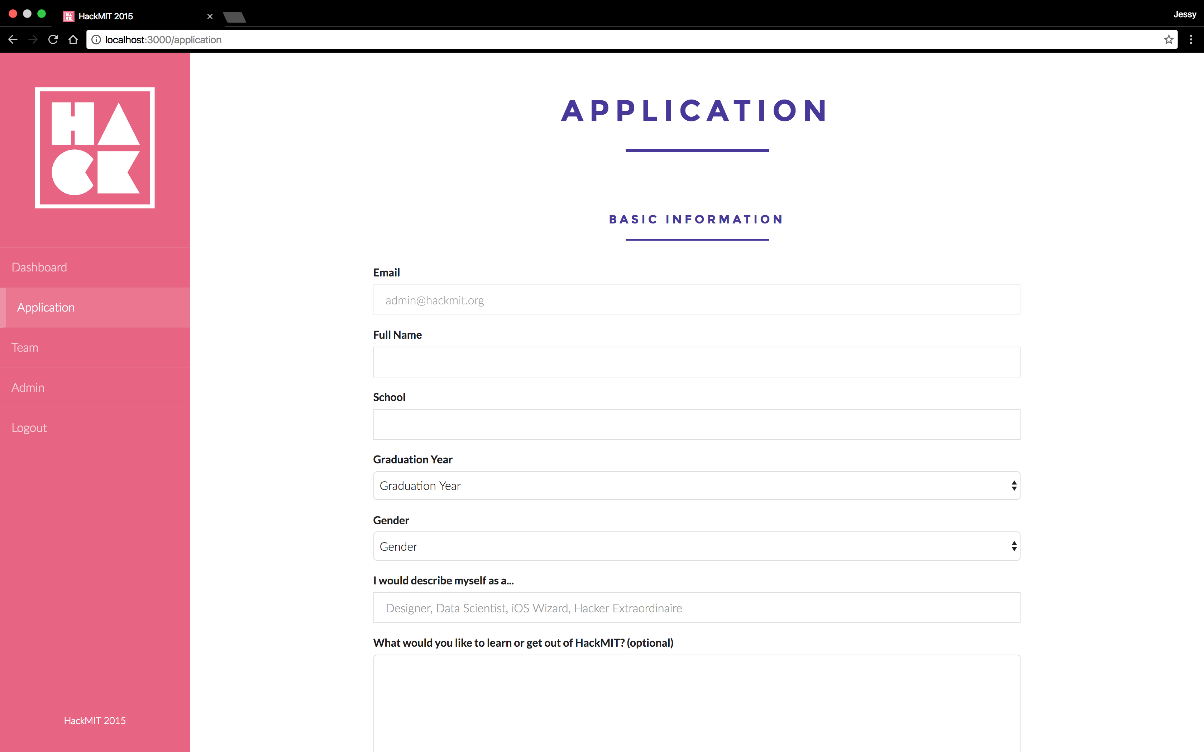The width and height of the screenshot is (1204, 752).
Task: Click the Admin sidebar icon
Action: (x=28, y=387)
